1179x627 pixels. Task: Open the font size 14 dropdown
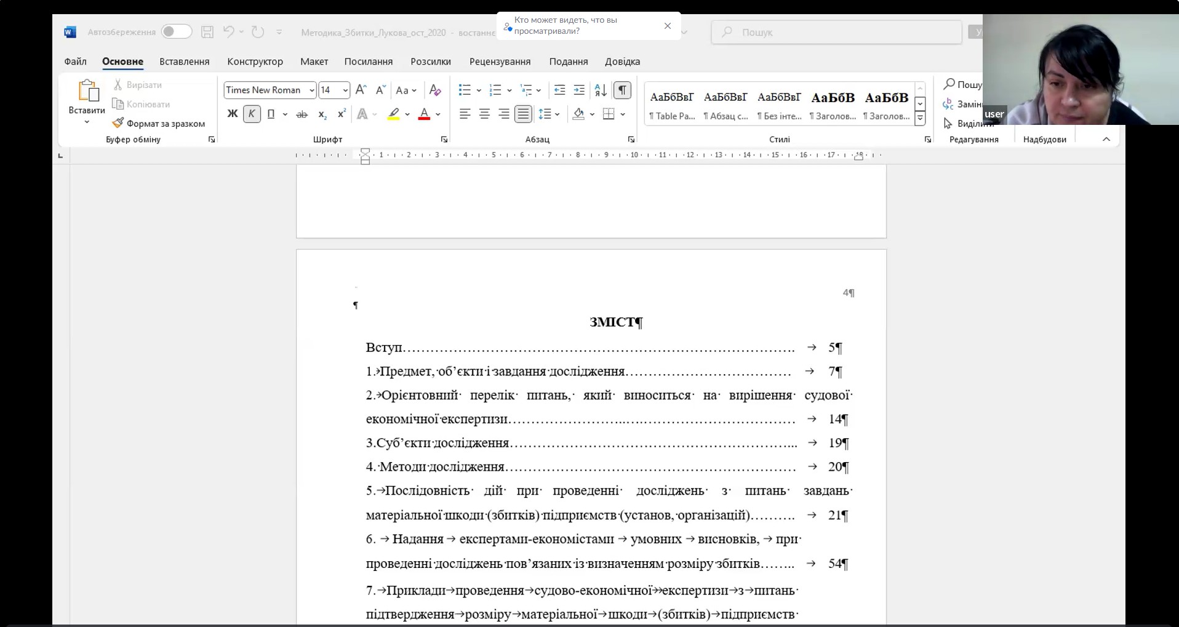[345, 90]
